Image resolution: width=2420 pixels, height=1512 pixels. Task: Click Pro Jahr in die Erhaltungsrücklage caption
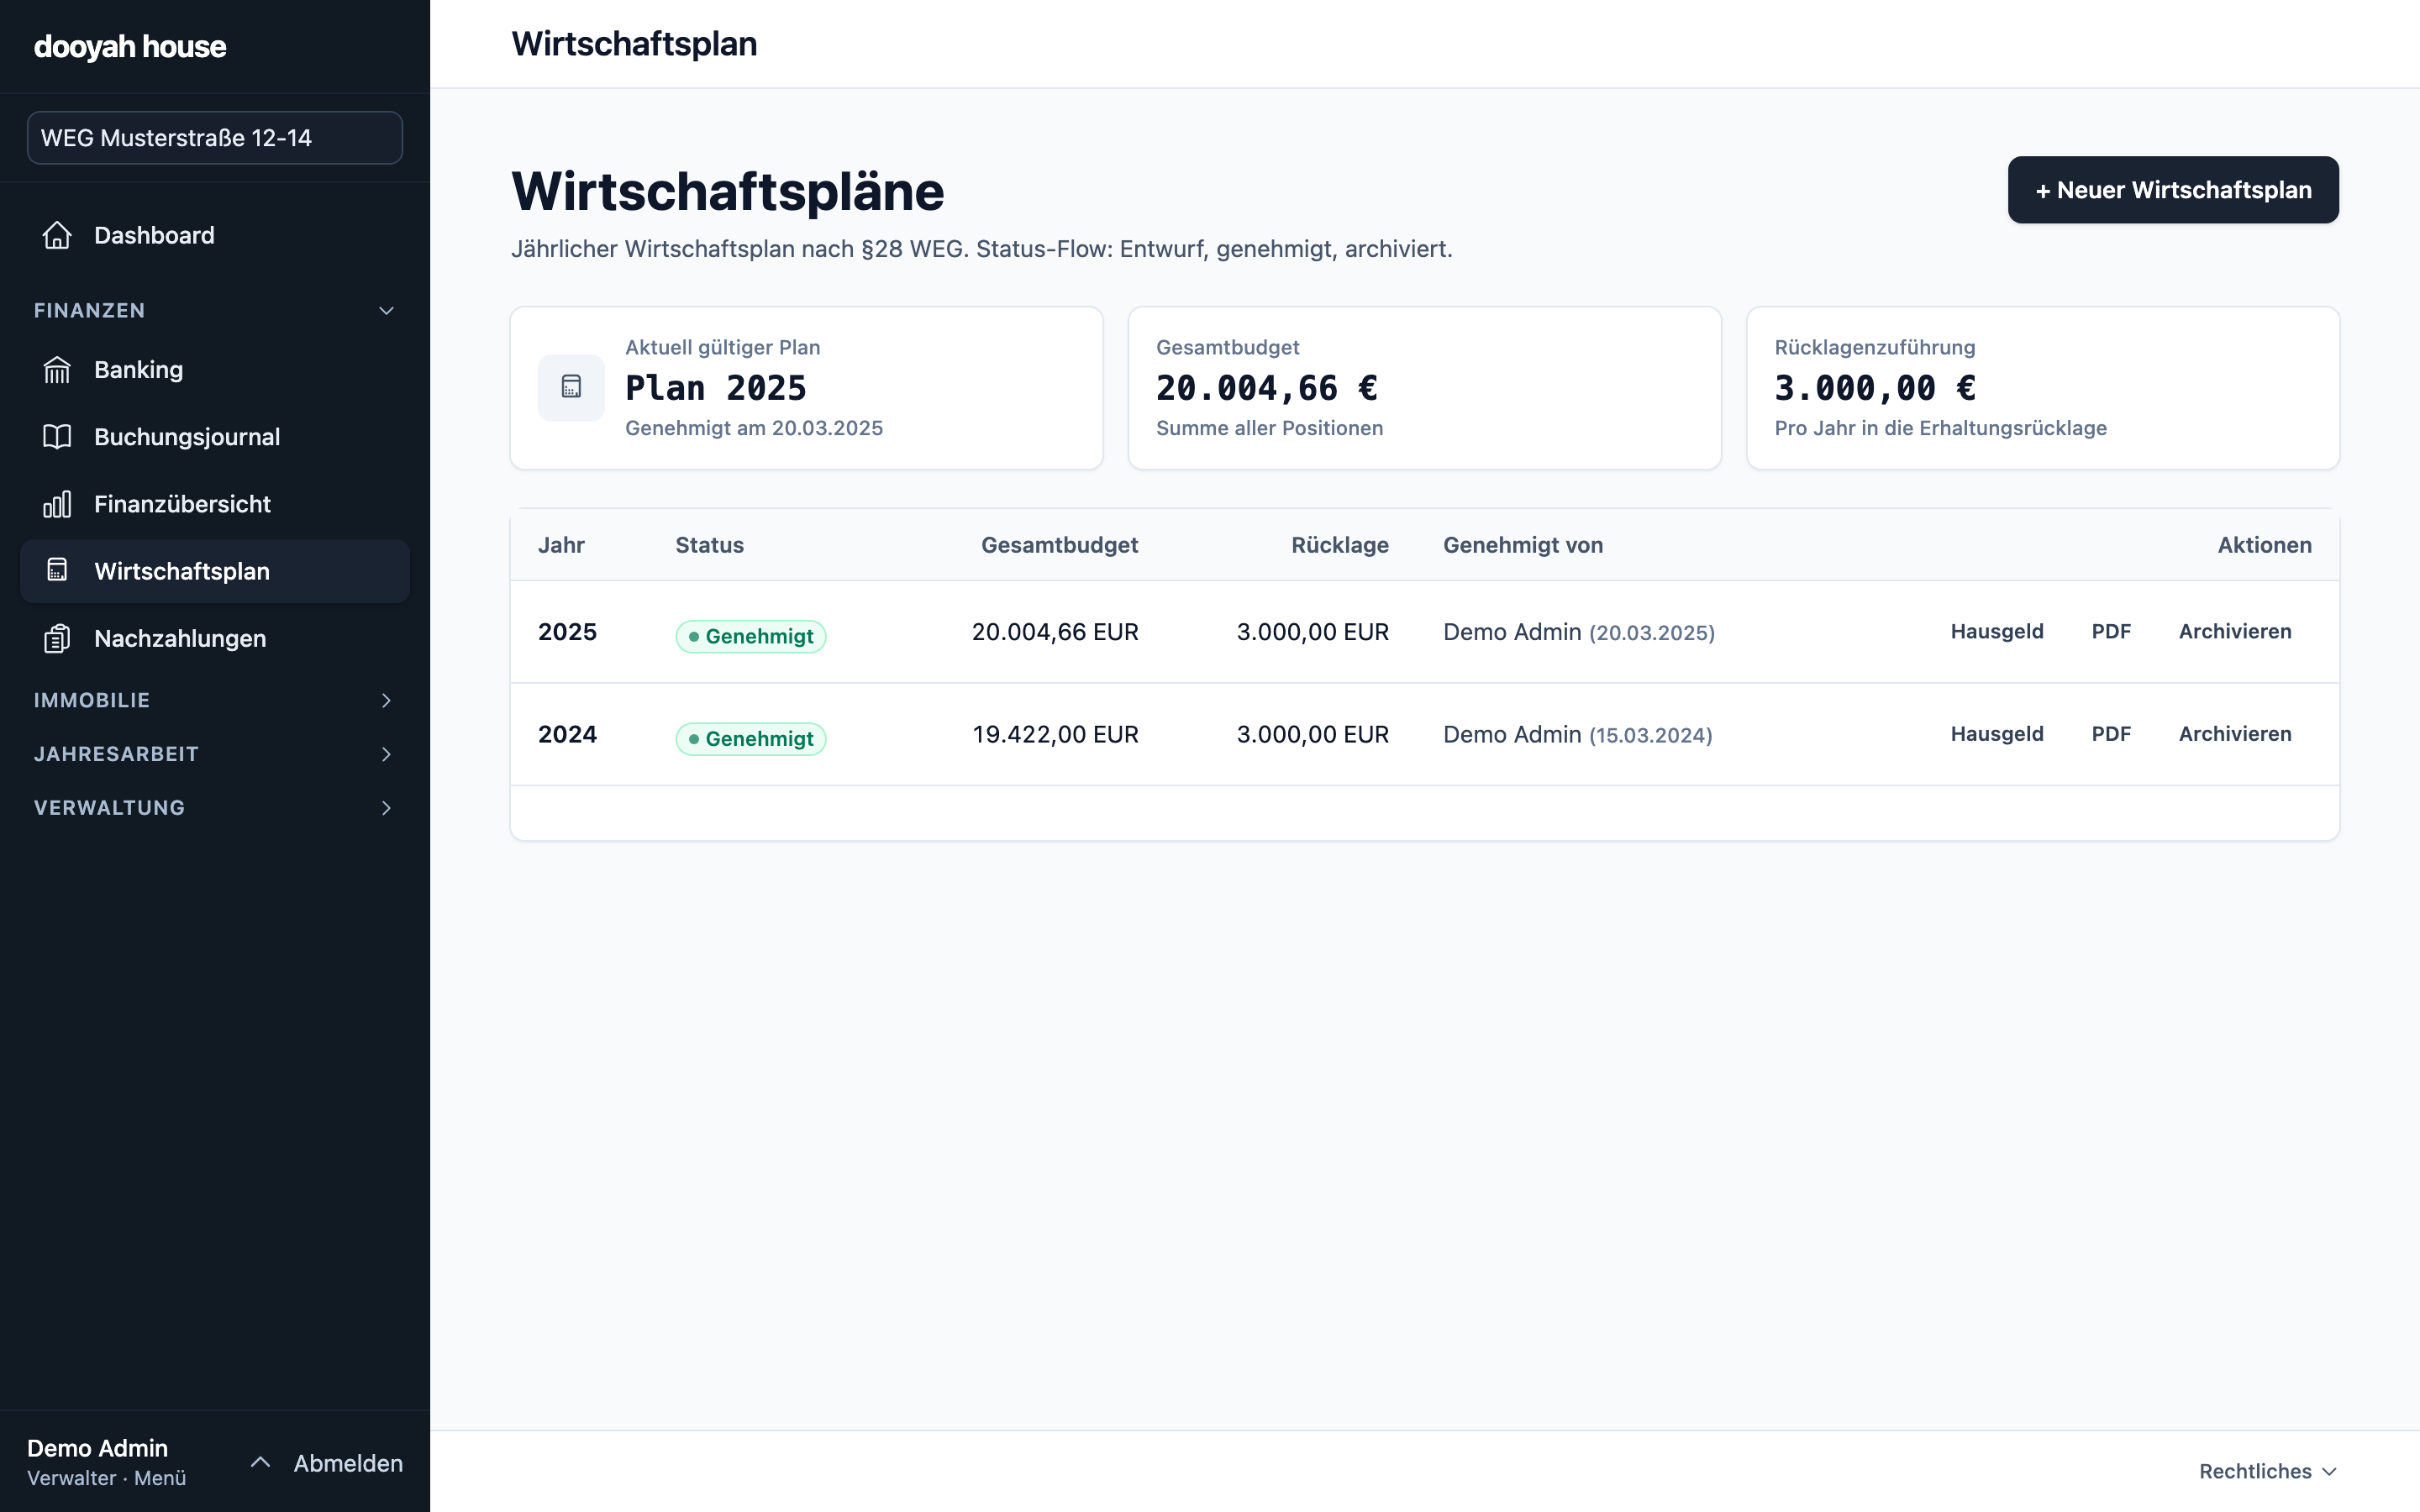click(1940, 428)
